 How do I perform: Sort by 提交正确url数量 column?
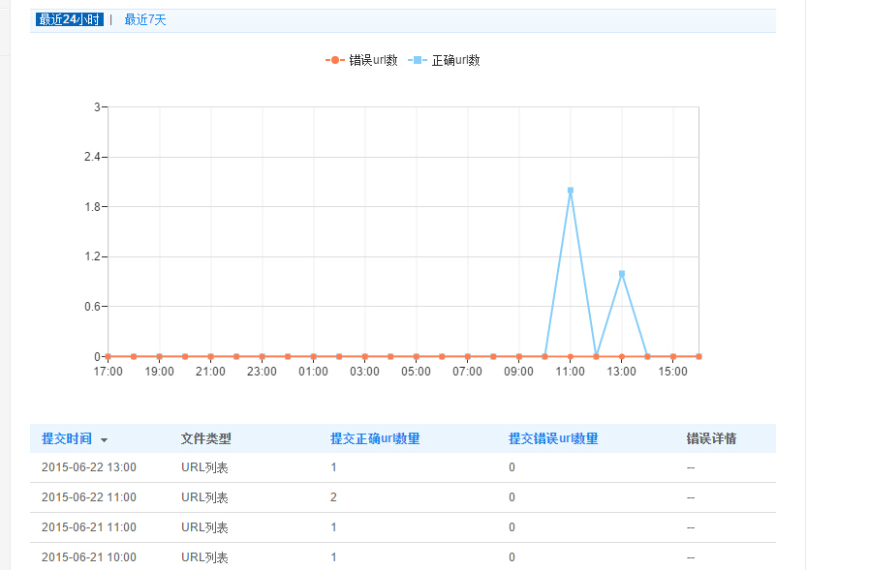375,438
